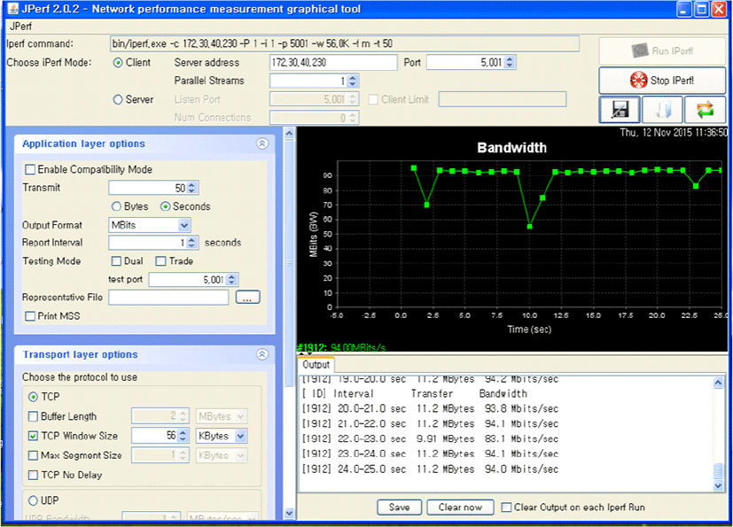The width and height of the screenshot is (733, 527).
Task: Check the Trade testing mode box
Action: point(160,261)
